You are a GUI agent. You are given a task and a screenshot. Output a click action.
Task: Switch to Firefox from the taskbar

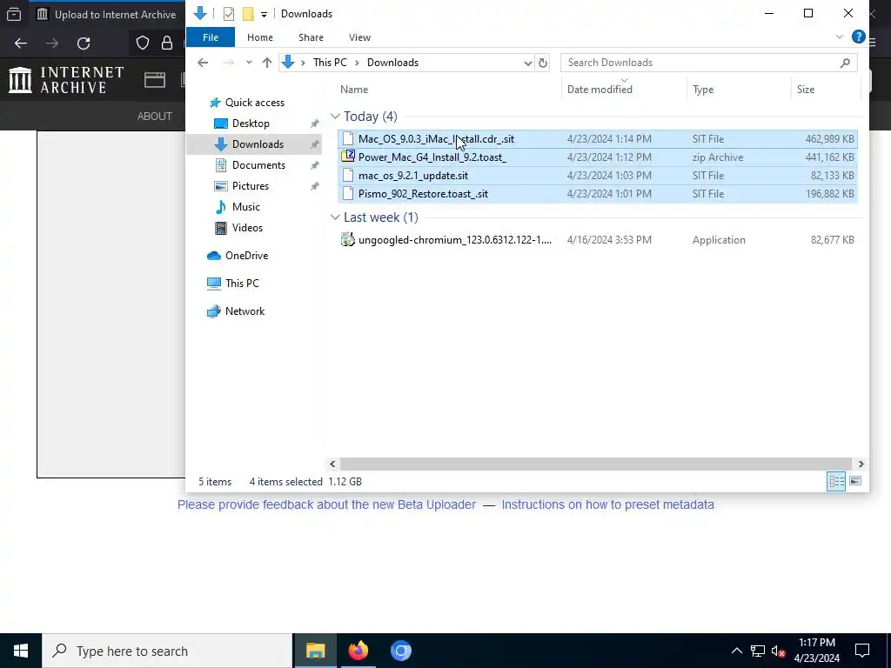pyautogui.click(x=358, y=651)
